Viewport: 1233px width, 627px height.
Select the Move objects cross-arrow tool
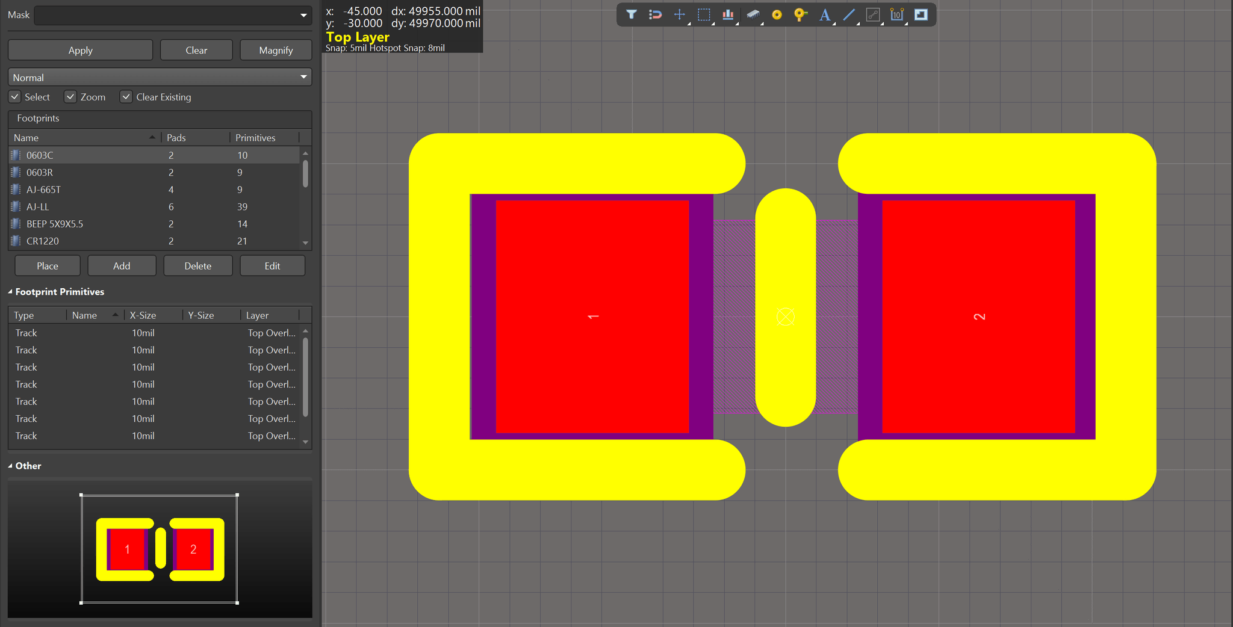coord(679,14)
